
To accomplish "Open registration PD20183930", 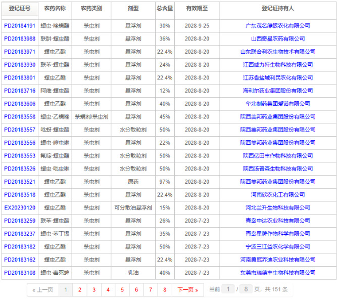I will coord(20,65).
